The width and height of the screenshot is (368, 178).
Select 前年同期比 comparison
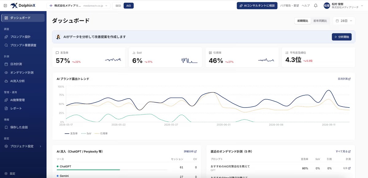tap(320, 21)
